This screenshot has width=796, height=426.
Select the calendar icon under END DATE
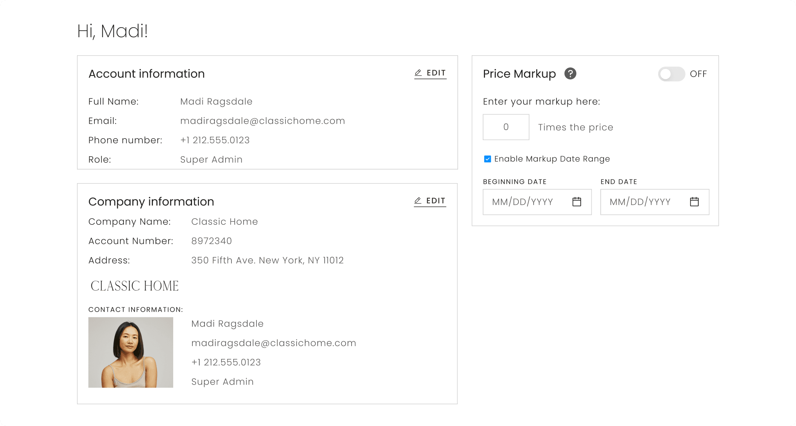(x=694, y=202)
